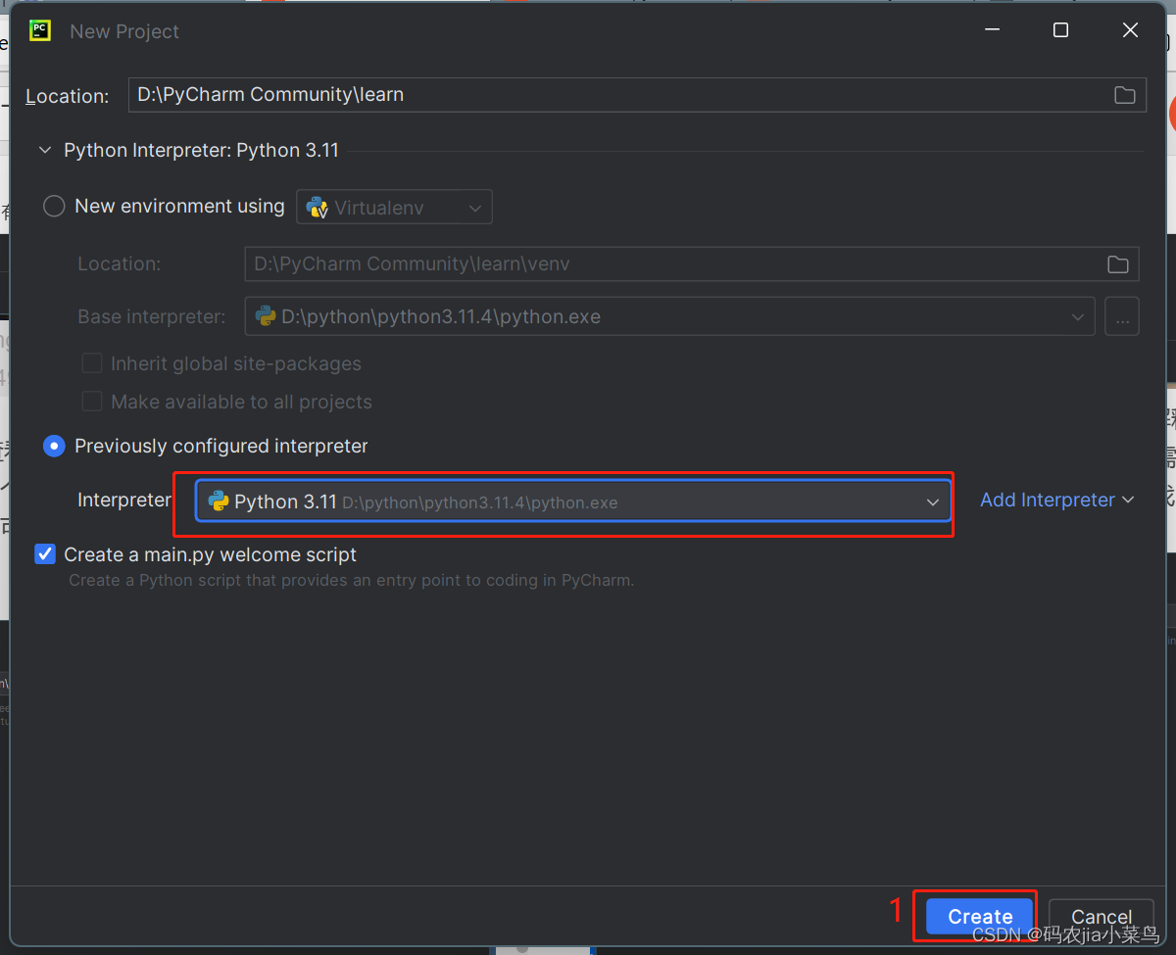Click the 'Create a Python script that provides' description
The height and width of the screenshot is (955, 1176).
[352, 581]
